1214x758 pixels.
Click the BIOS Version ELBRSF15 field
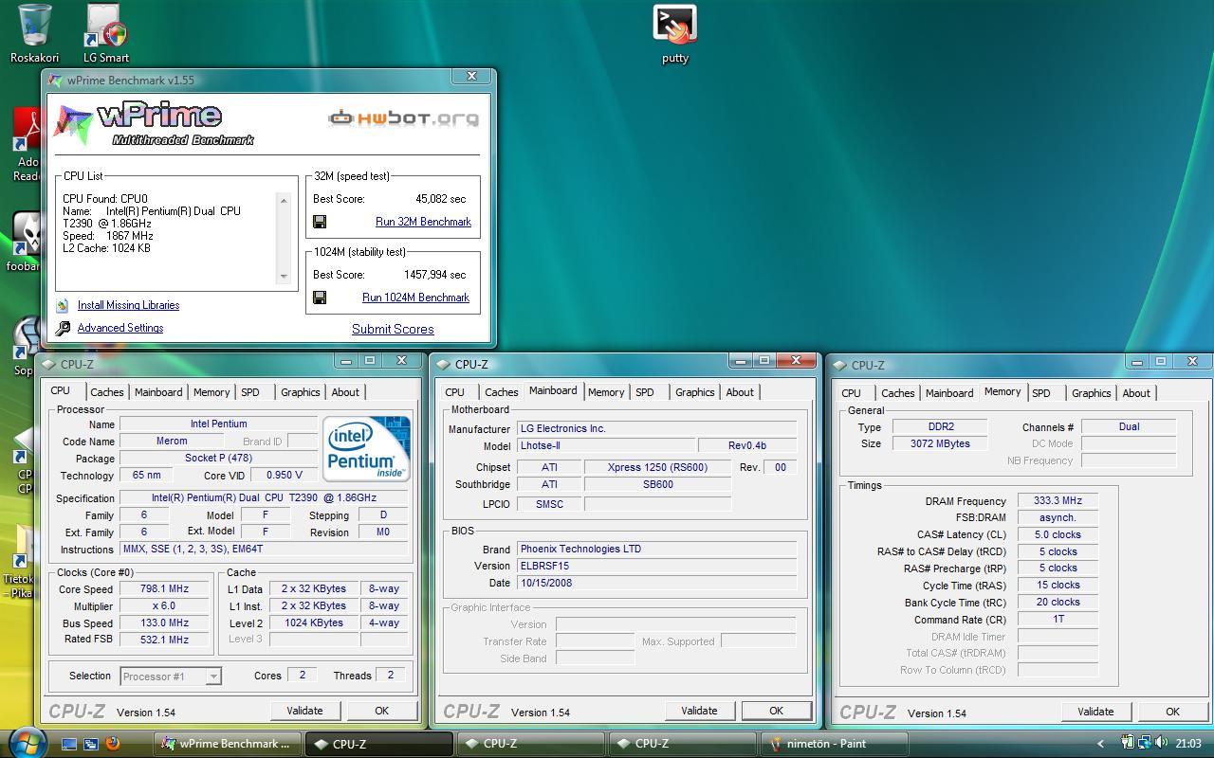point(656,566)
